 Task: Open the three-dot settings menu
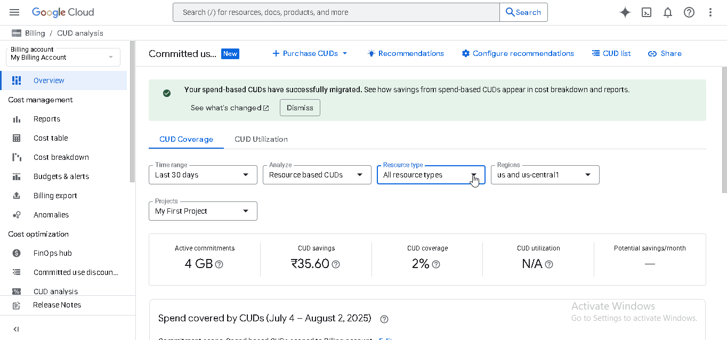click(710, 12)
